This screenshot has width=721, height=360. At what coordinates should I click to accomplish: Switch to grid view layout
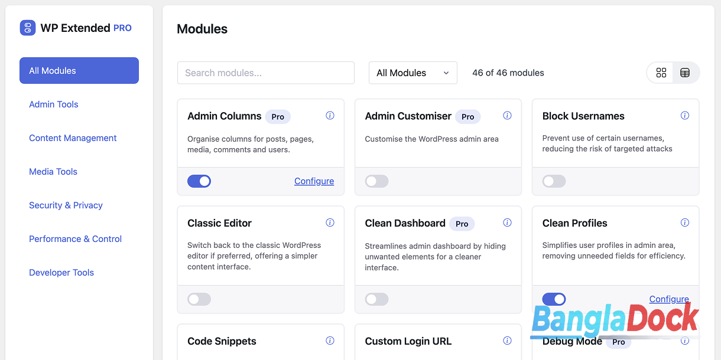661,73
